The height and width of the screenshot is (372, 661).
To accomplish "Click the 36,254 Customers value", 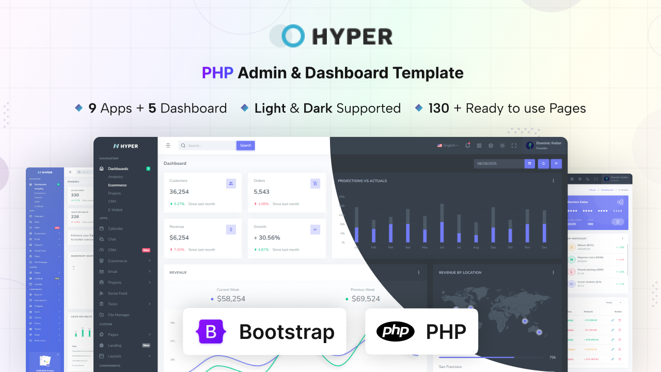I will coord(179,192).
